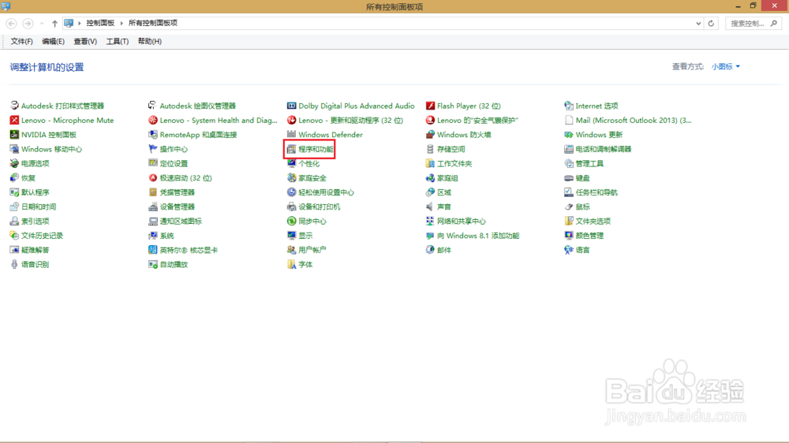Click the Windows 防火墙 icon
The height and width of the screenshot is (443, 789).
coord(430,134)
